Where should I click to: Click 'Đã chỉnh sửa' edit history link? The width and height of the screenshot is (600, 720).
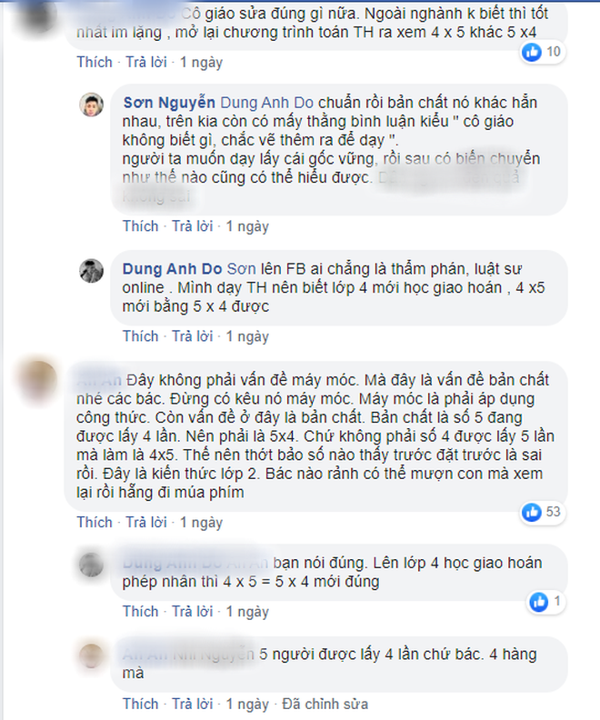point(325,704)
